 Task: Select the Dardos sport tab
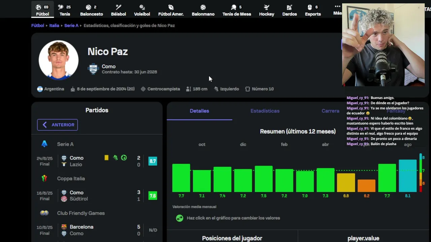[x=289, y=10]
